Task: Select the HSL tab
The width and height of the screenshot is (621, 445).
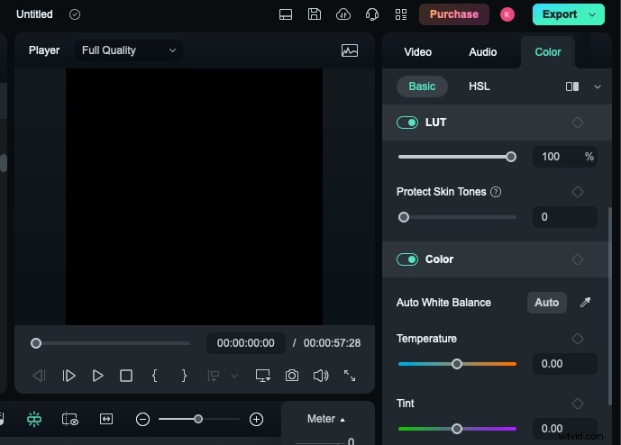Action: tap(479, 86)
